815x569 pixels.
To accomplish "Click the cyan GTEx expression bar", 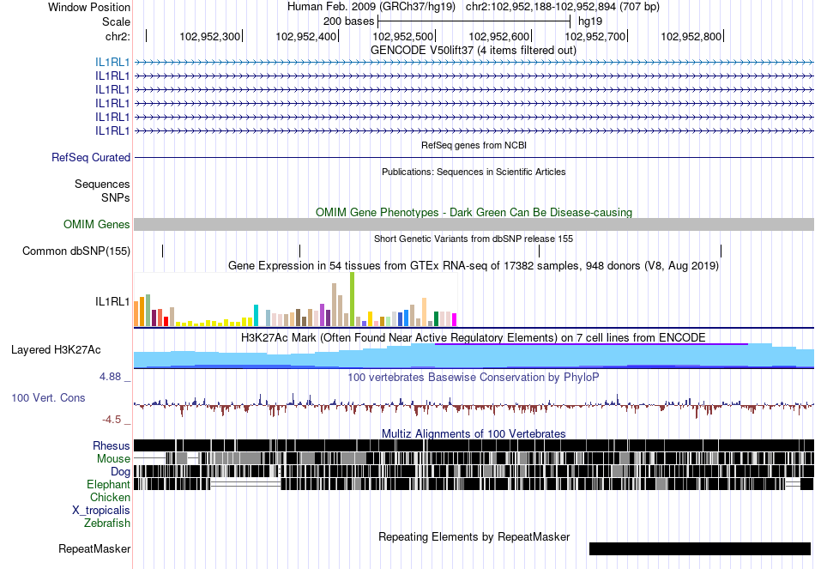I will [256, 316].
